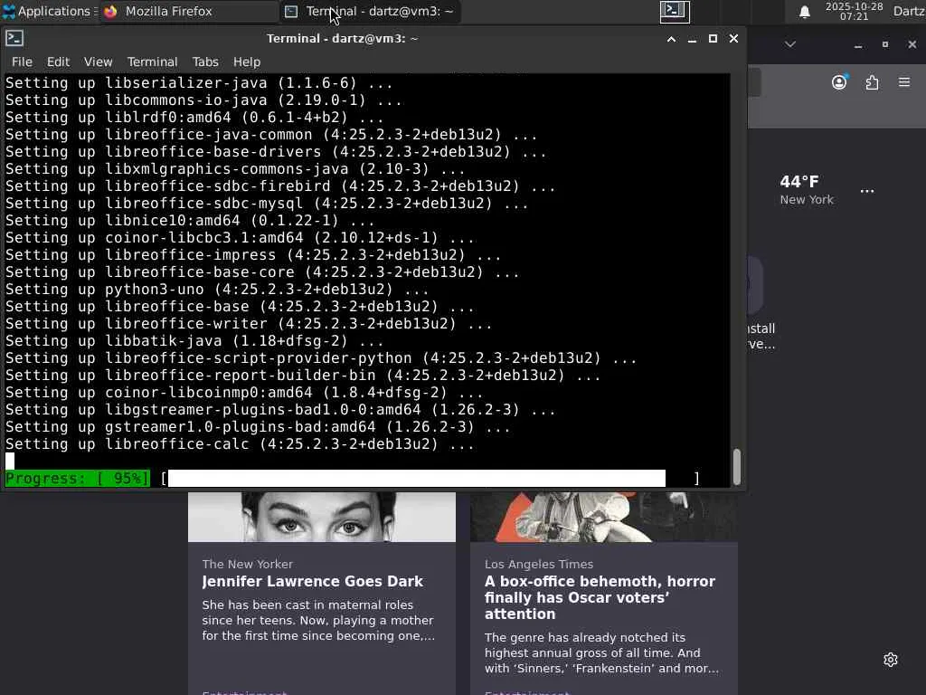Select the Terminal - dartz@vm3 taskbar button
This screenshot has width=926, height=695.
371,11
